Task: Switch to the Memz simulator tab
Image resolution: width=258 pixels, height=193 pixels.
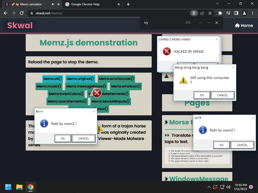Action: coord(32,4)
